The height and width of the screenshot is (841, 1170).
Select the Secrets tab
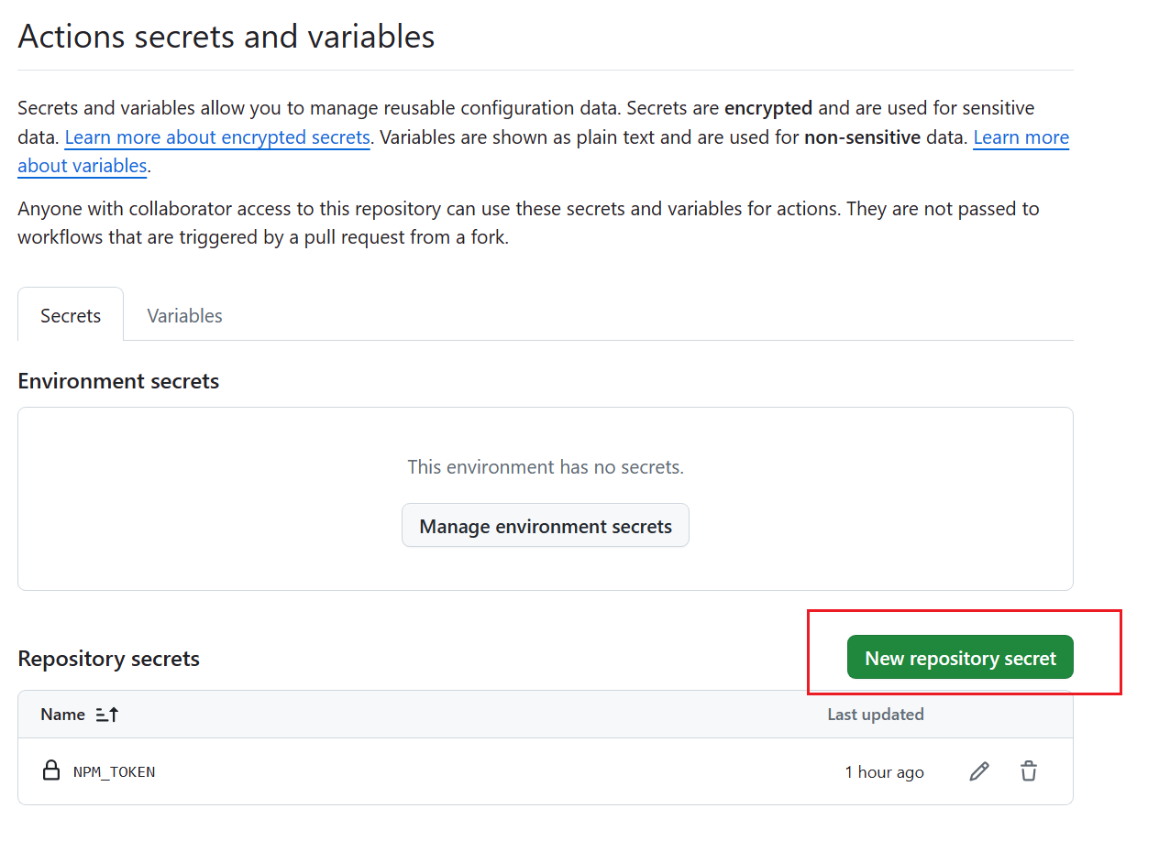pyautogui.click(x=71, y=315)
